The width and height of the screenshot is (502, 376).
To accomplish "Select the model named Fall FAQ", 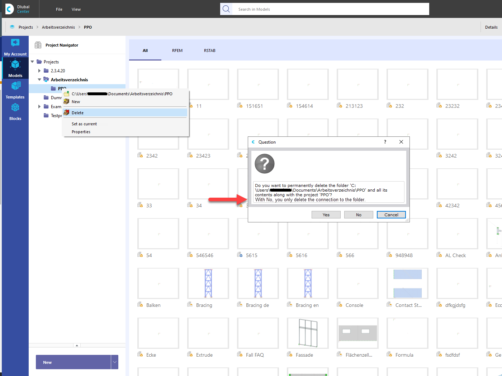I will click(x=255, y=355).
